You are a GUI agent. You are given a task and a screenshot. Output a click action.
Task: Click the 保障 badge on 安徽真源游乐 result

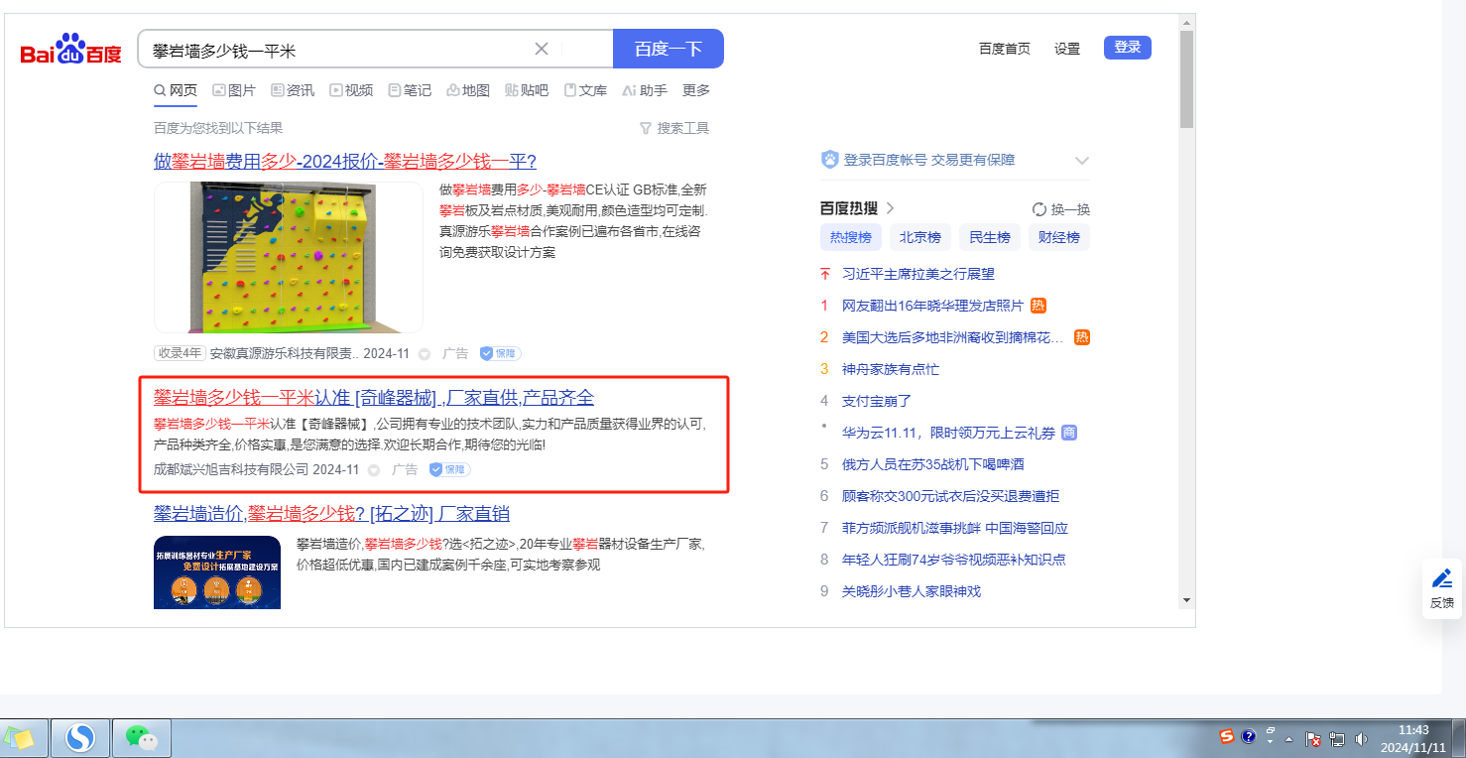point(501,353)
